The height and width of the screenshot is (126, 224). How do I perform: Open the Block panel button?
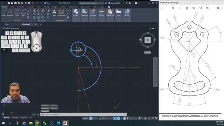[127, 13]
